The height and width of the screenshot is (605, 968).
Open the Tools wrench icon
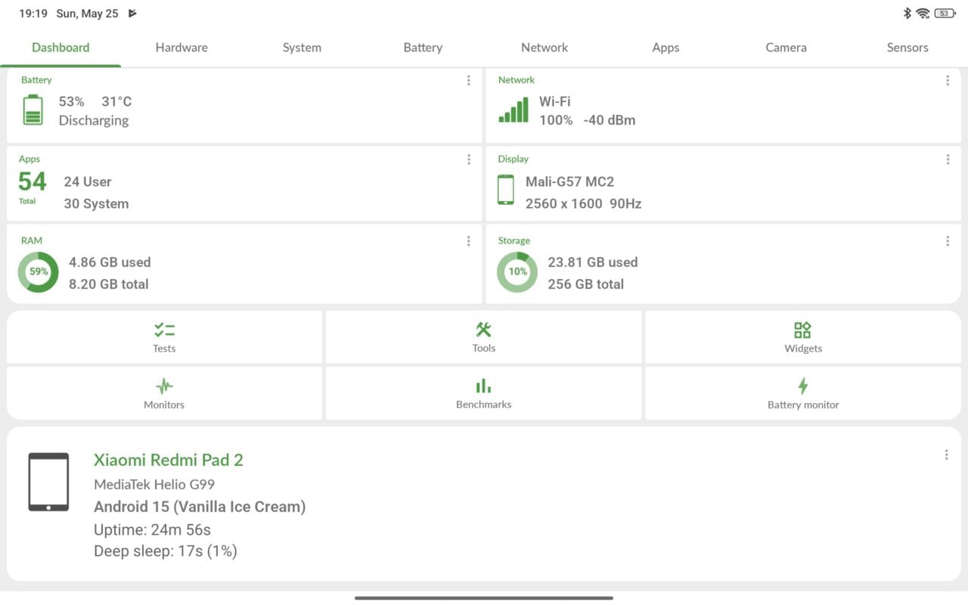point(483,330)
